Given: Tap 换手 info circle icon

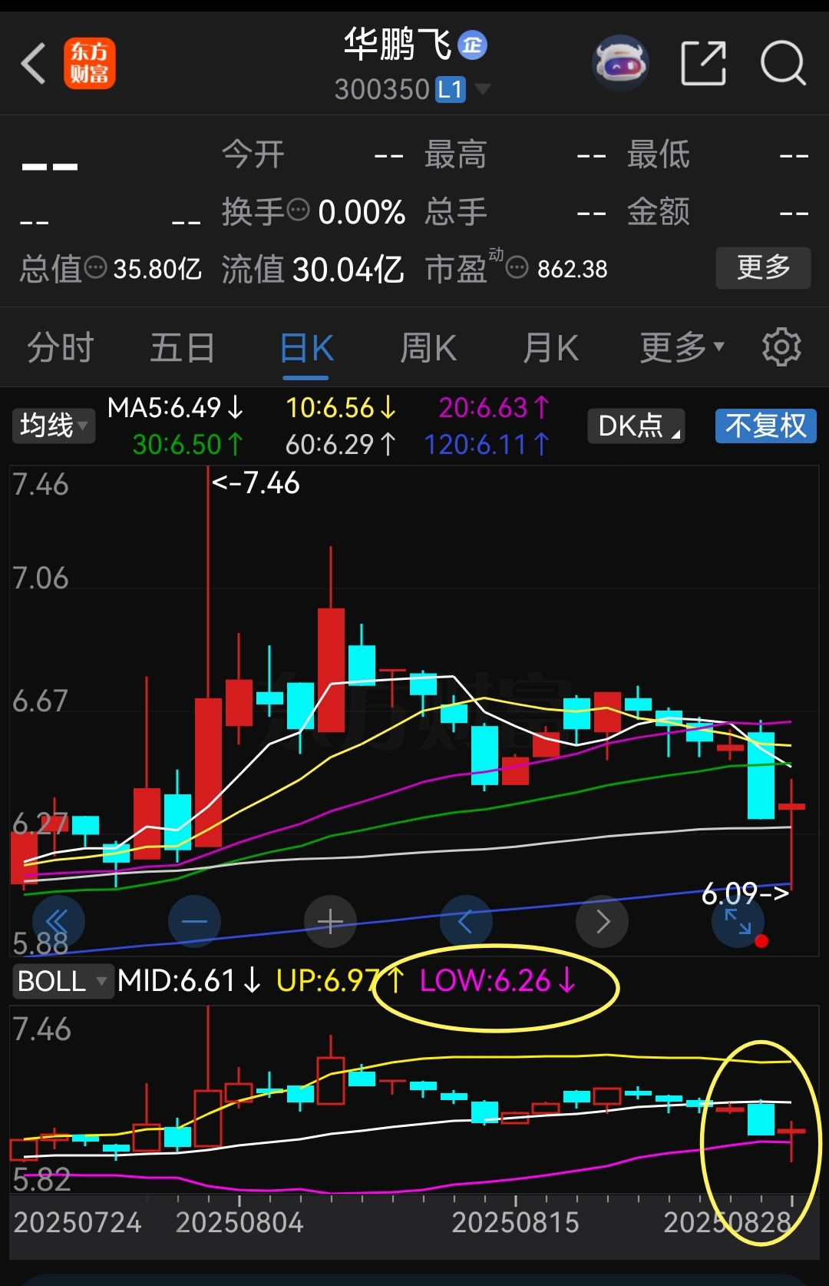Looking at the screenshot, I should (x=299, y=209).
